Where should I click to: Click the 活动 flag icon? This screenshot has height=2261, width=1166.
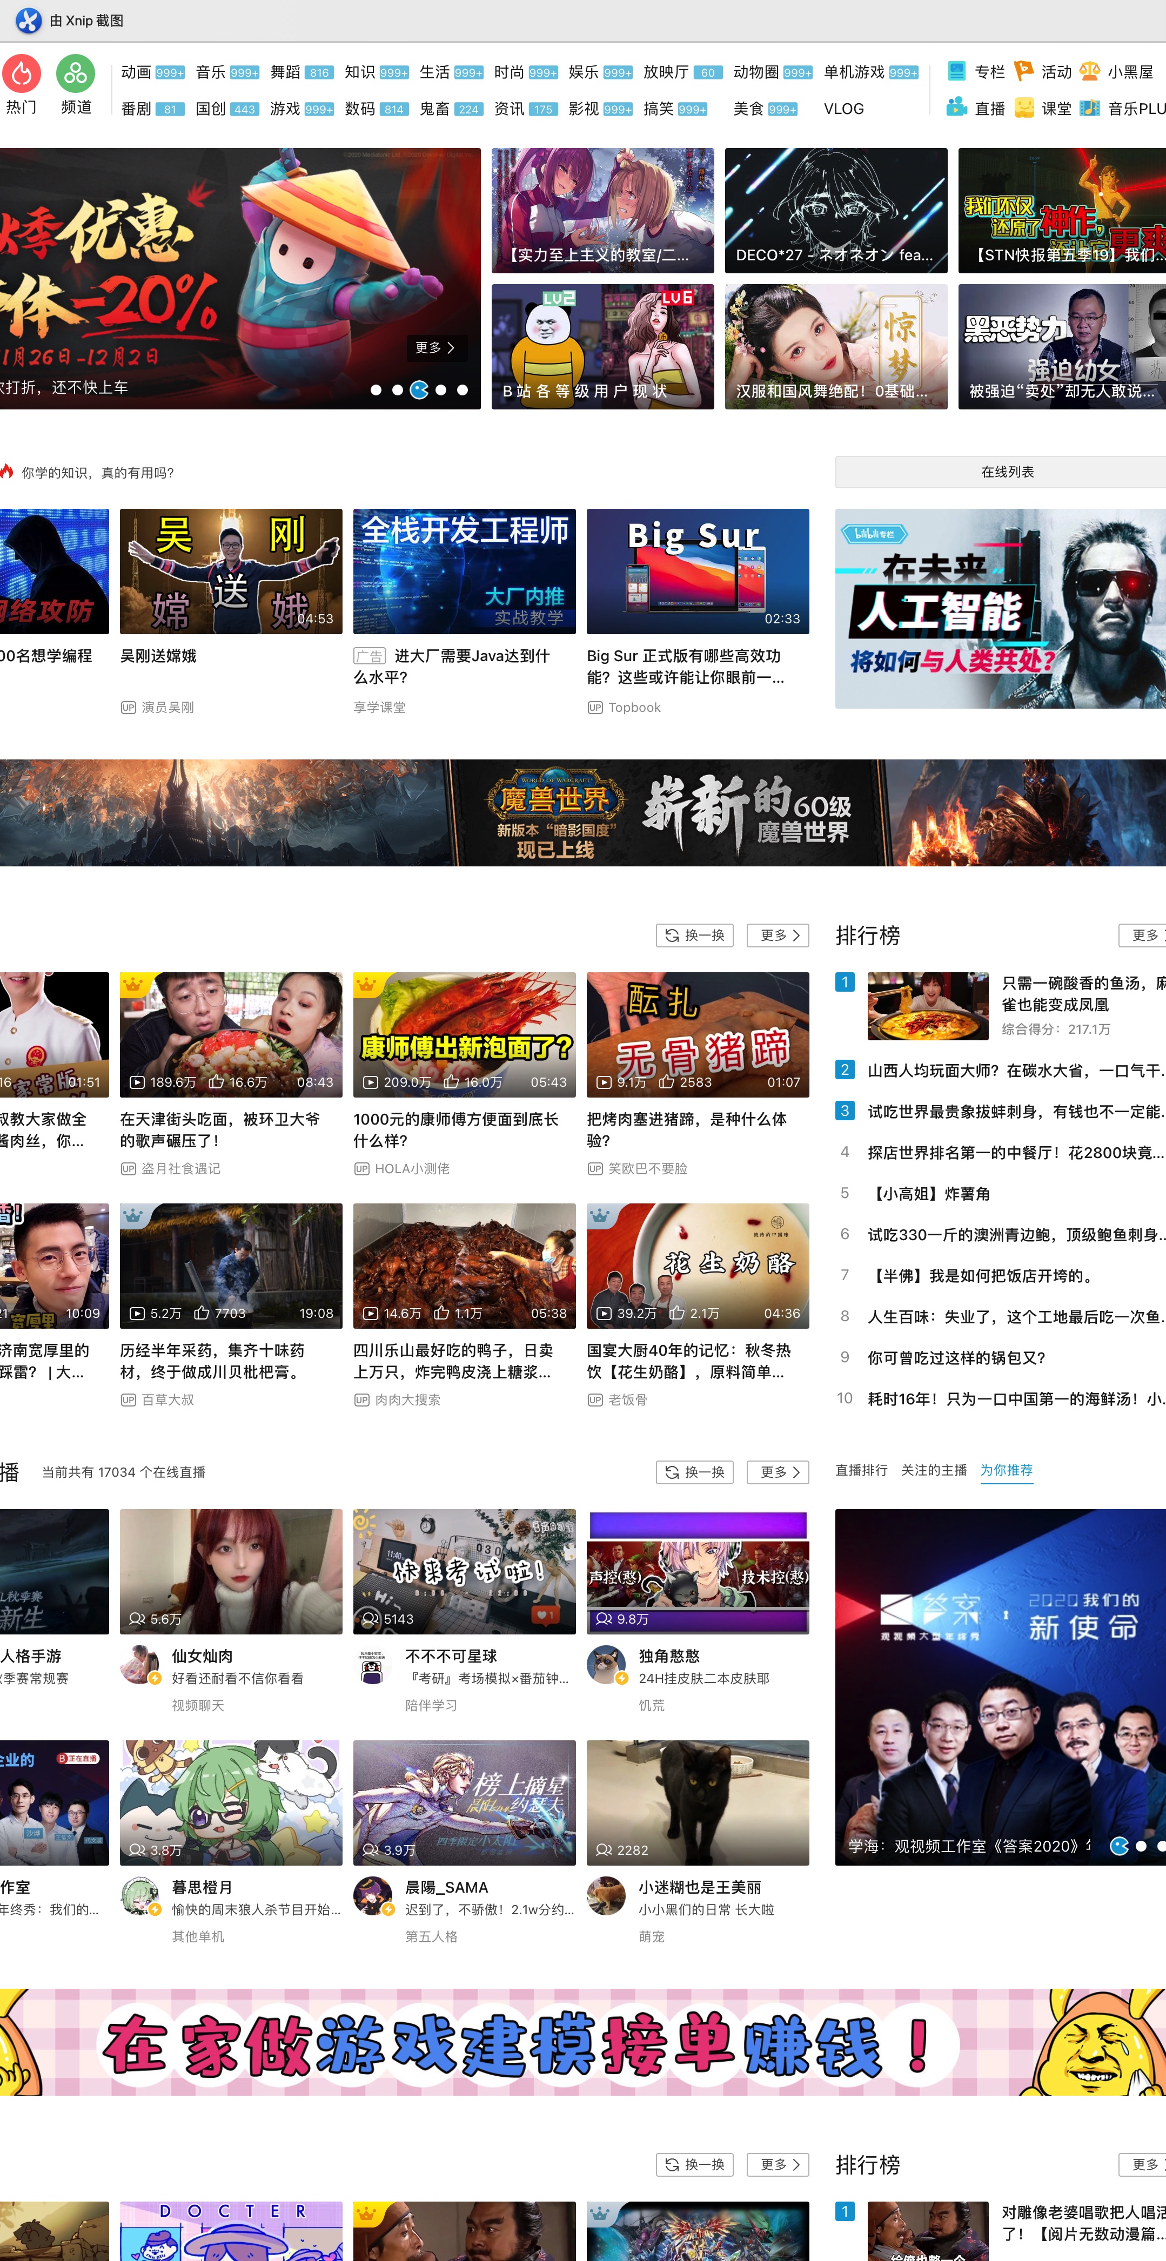point(1023,71)
